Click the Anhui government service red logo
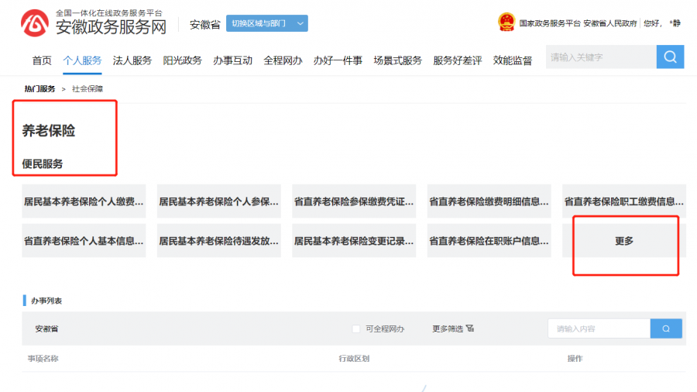697x392 pixels. click(x=35, y=23)
